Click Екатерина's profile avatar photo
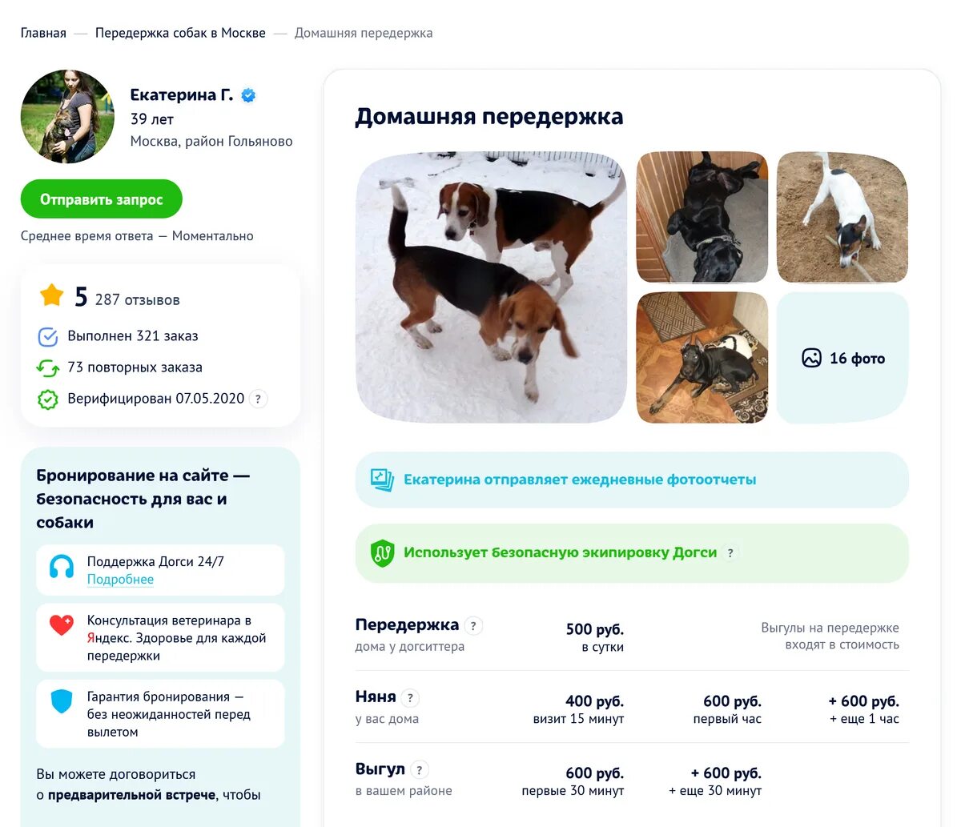The width and height of the screenshot is (961, 827). point(67,117)
